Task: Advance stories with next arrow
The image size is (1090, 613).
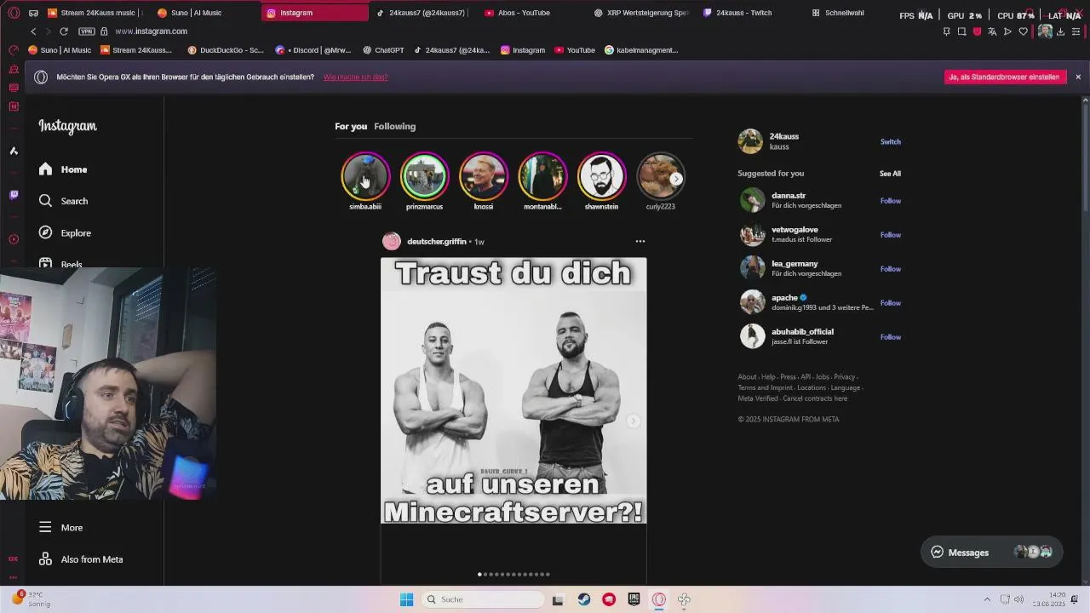Action: 676,179
